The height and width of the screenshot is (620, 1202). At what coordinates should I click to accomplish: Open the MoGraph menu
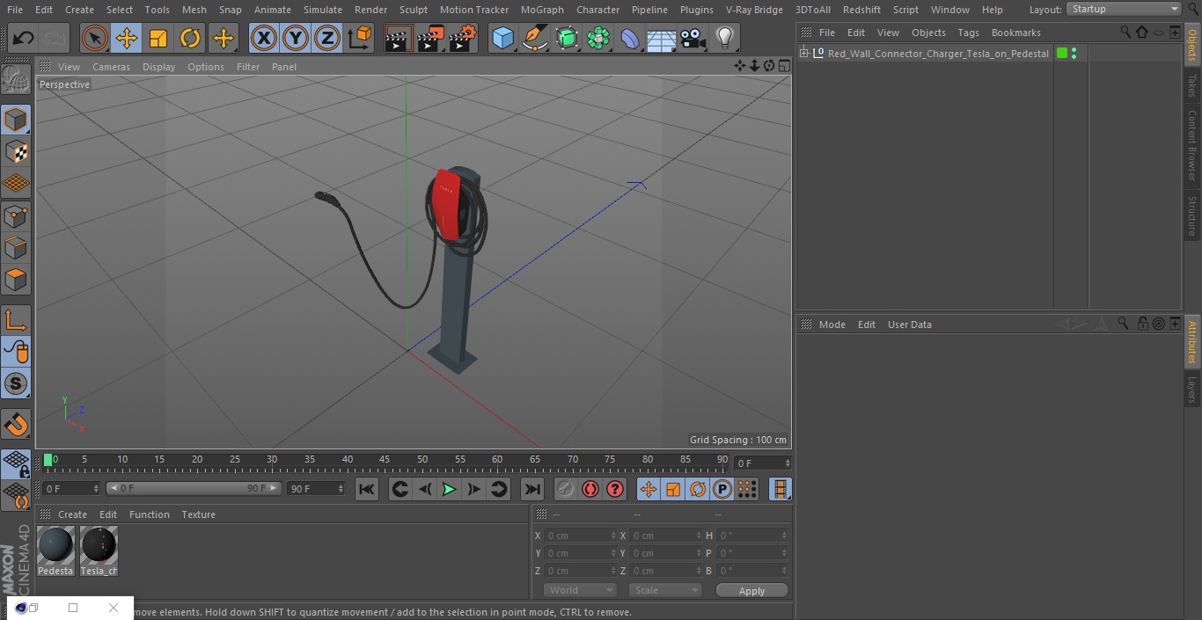pos(542,10)
